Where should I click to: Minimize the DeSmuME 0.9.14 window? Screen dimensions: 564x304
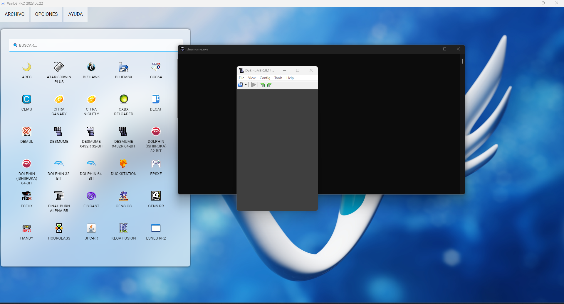(x=284, y=71)
